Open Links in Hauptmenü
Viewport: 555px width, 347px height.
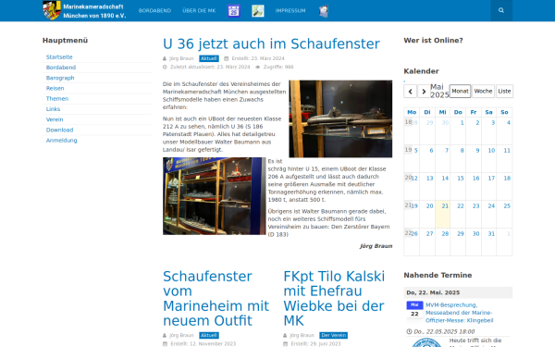point(53,109)
